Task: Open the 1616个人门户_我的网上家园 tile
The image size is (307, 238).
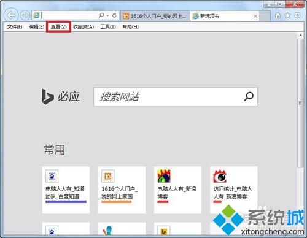Action: [x=122, y=190]
